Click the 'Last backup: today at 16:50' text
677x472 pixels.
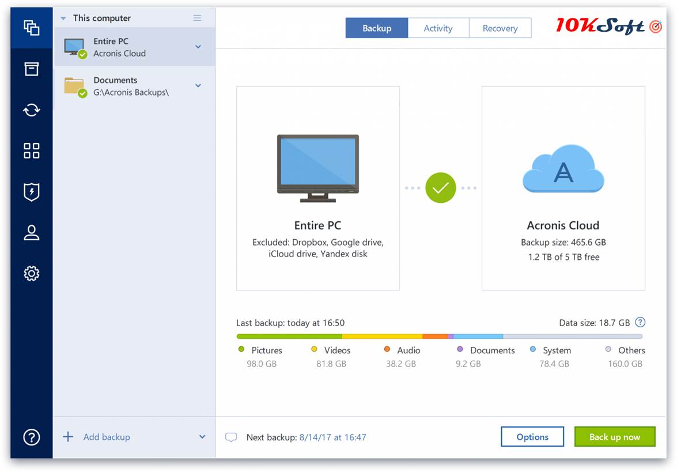pos(290,323)
